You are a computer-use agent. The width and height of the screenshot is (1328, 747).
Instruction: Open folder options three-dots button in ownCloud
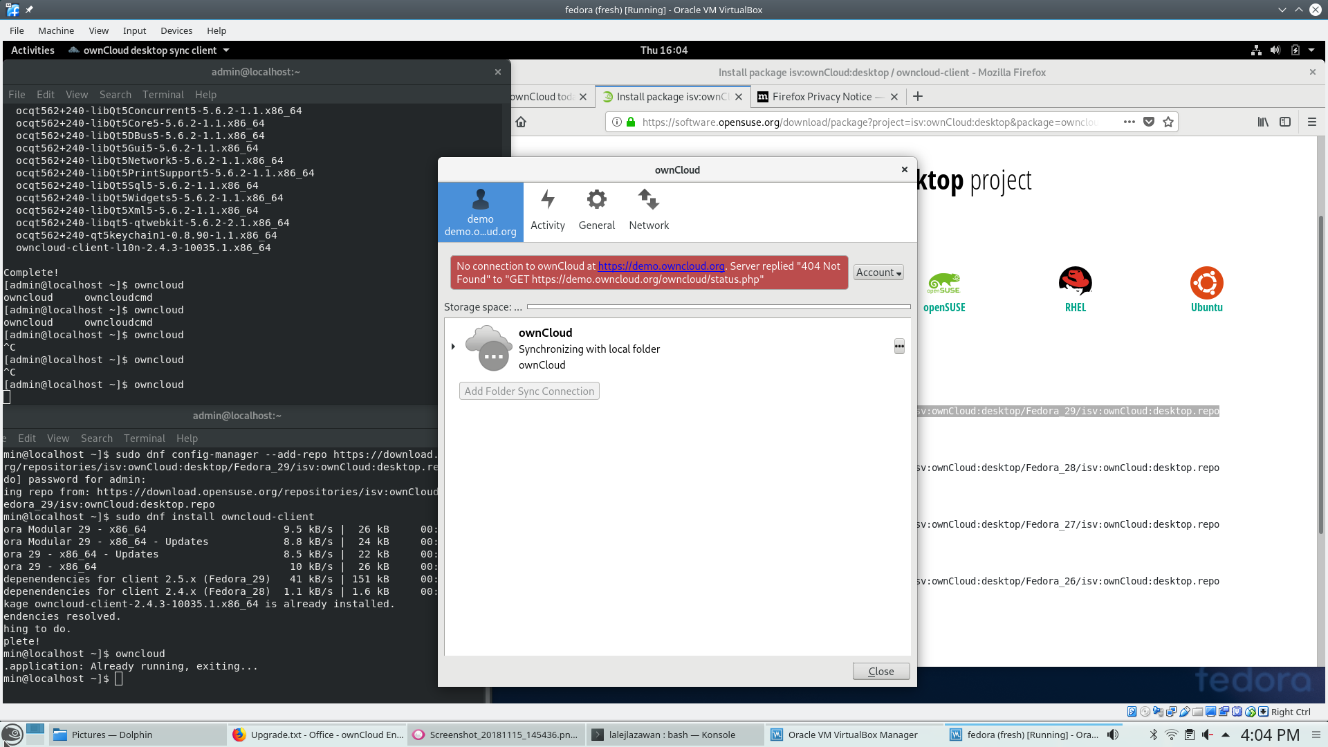[899, 346]
